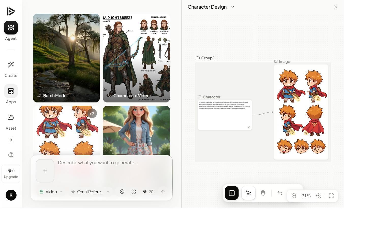Click the @ mention icon in prompt bar
The image size is (382, 231).
coord(122,191)
